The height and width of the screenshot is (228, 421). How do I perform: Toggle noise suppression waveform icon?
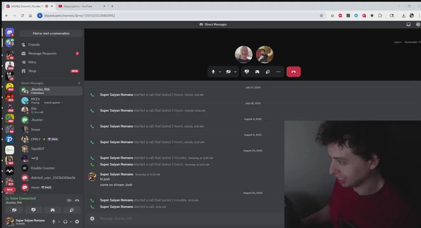pos(69,200)
